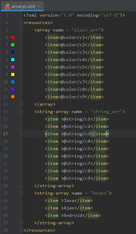This screenshot has width=136, height=234.
Task: Click the Java item text
Action: (69, 200)
